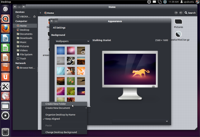This screenshot has width=200, height=137.
Task: Click the Home path bar button
Action: [x=49, y=13]
